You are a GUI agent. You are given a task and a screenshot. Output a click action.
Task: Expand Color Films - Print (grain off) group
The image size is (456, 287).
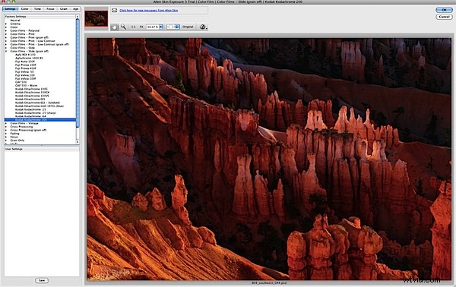tap(6, 38)
